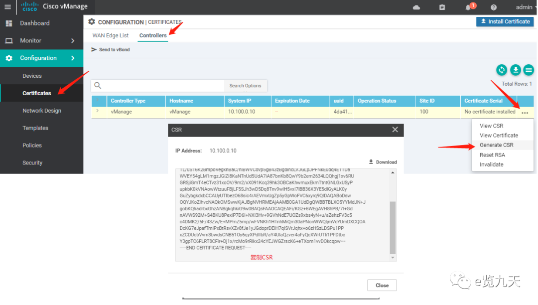Select the vManage row checkbox in the table

[99, 111]
